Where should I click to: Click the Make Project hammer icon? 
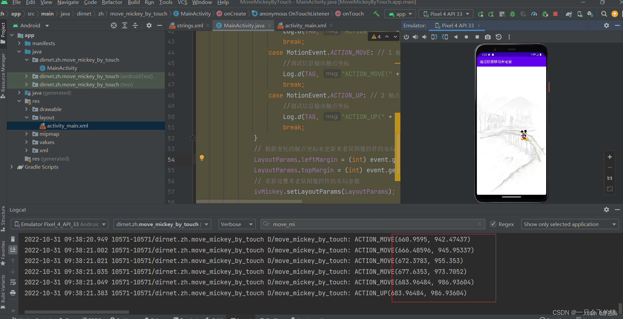(x=376, y=14)
